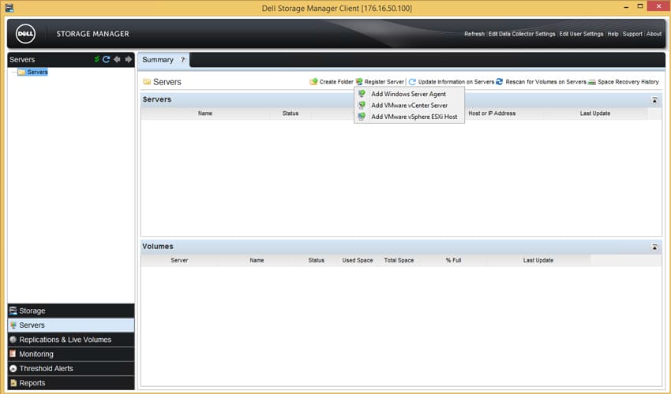671x394 pixels.
Task: Sort Volumes table by Last Update
Action: [x=538, y=260]
